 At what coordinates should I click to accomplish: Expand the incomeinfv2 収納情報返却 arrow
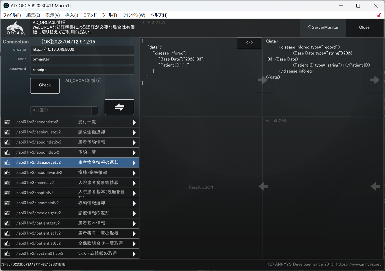click(134, 203)
